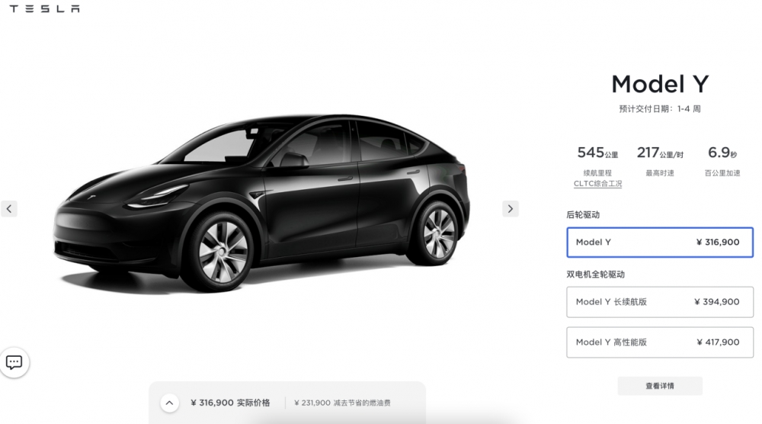Click the 6.9秒 acceleration stat
Viewport: 762px width, 424px height.
[x=722, y=153]
